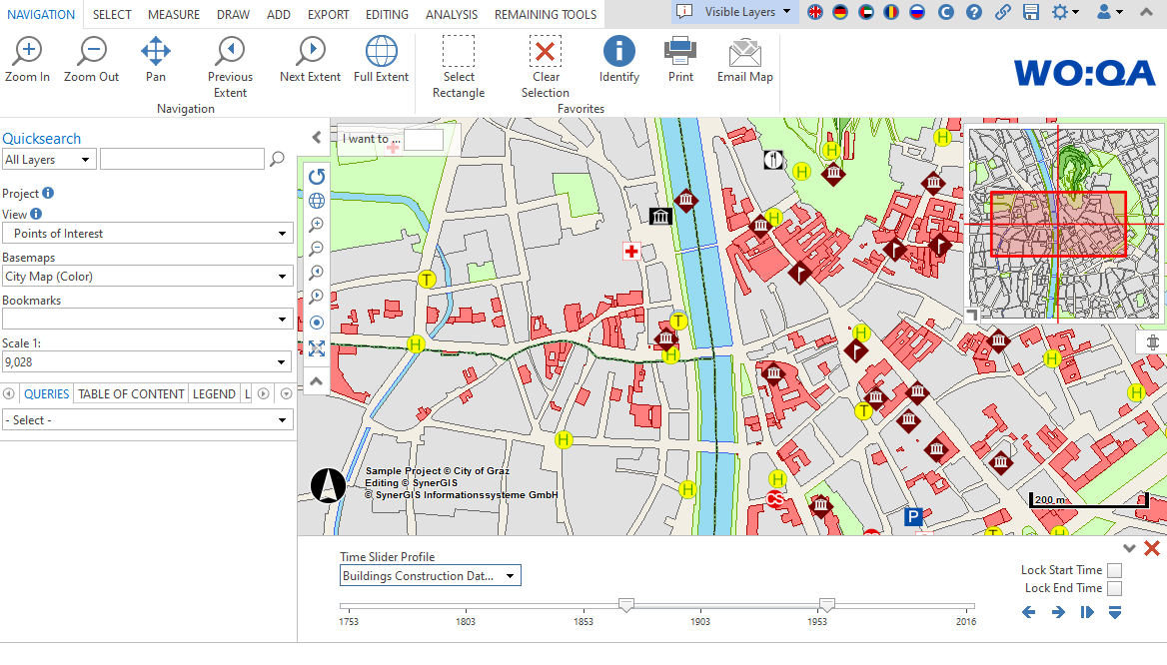Click the Quicksearch magnifier icon

click(278, 159)
